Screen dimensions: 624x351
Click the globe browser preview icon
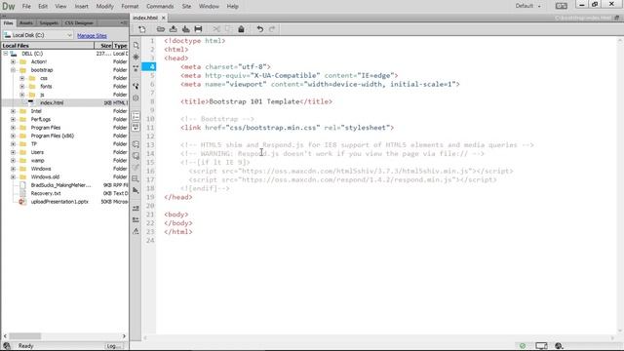point(559,346)
